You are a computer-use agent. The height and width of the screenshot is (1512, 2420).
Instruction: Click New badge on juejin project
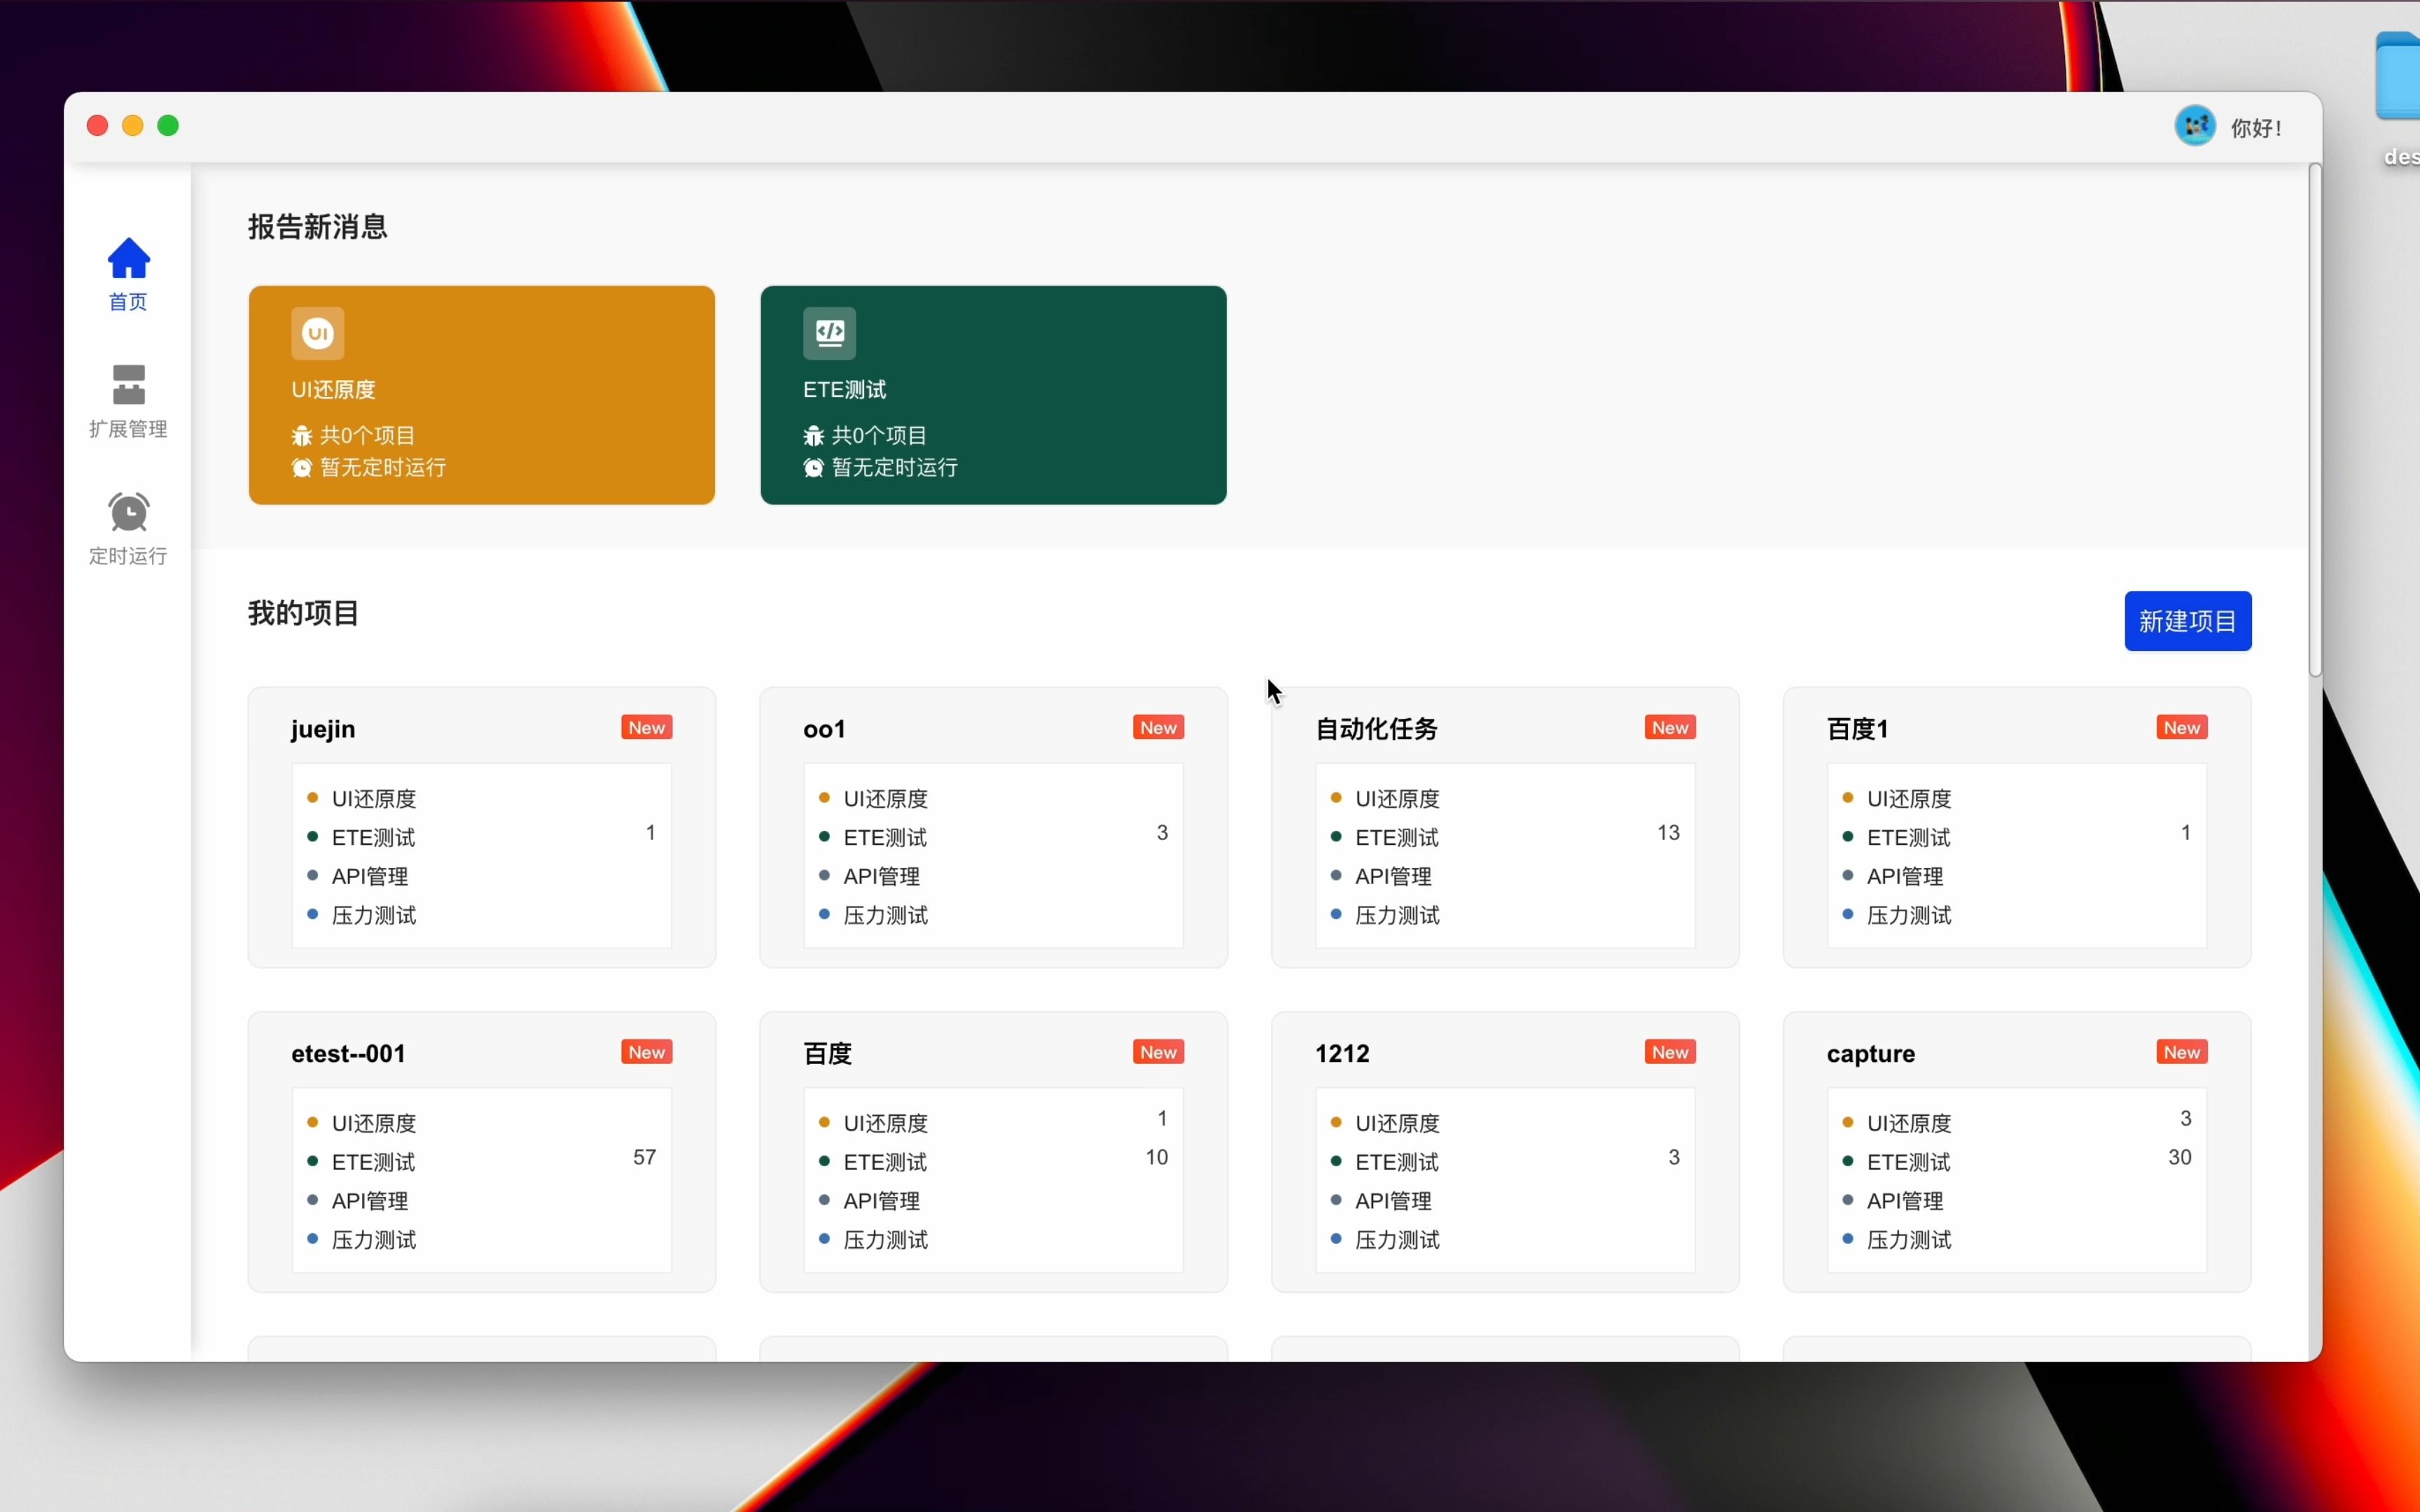(x=647, y=728)
